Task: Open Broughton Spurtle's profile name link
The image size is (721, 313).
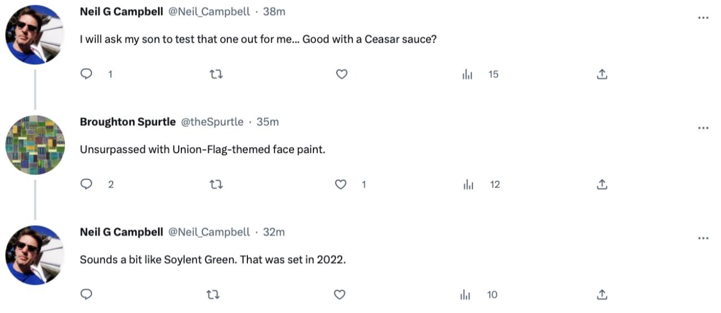Action: pos(128,122)
